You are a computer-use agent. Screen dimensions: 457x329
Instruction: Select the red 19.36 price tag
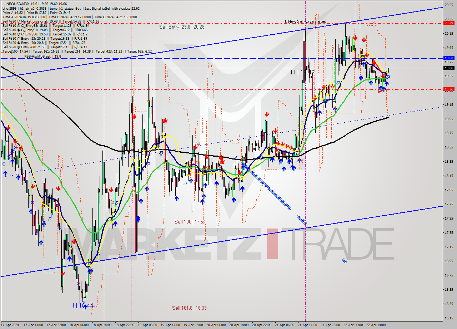point(449,89)
